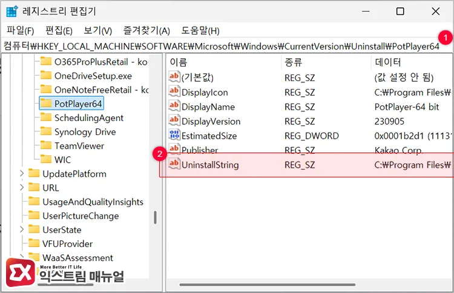Expand the UpdatePlatform key

(22, 173)
